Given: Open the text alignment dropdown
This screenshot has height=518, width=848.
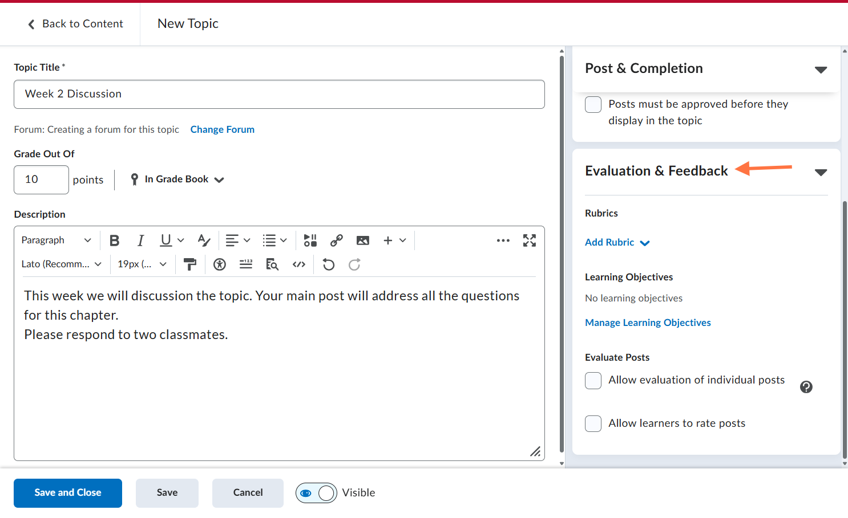Looking at the screenshot, I should (238, 240).
